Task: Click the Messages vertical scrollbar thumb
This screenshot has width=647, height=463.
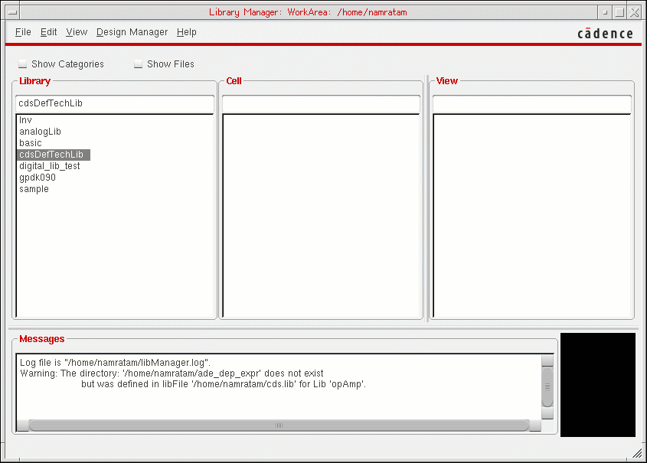Action: tap(547, 387)
